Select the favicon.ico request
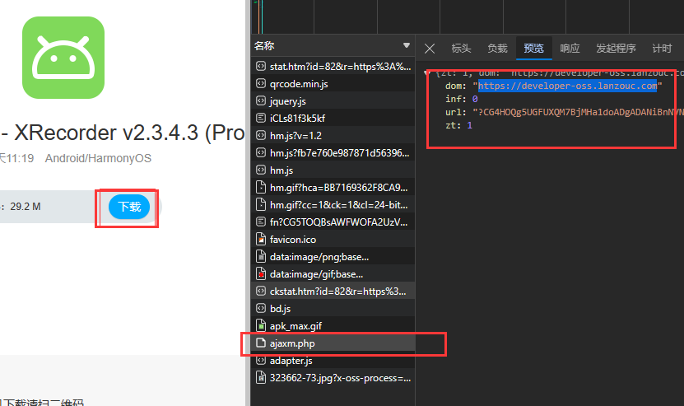The image size is (684, 406). [x=333, y=239]
